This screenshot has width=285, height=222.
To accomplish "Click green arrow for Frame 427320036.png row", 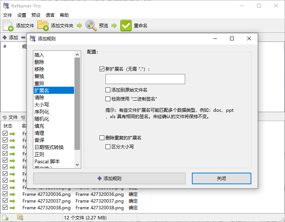I will pos(12,194).
